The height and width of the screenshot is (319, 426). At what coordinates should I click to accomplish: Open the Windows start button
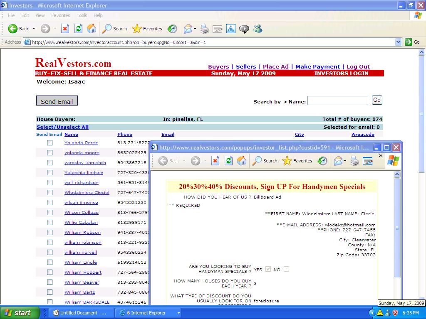pos(20,313)
